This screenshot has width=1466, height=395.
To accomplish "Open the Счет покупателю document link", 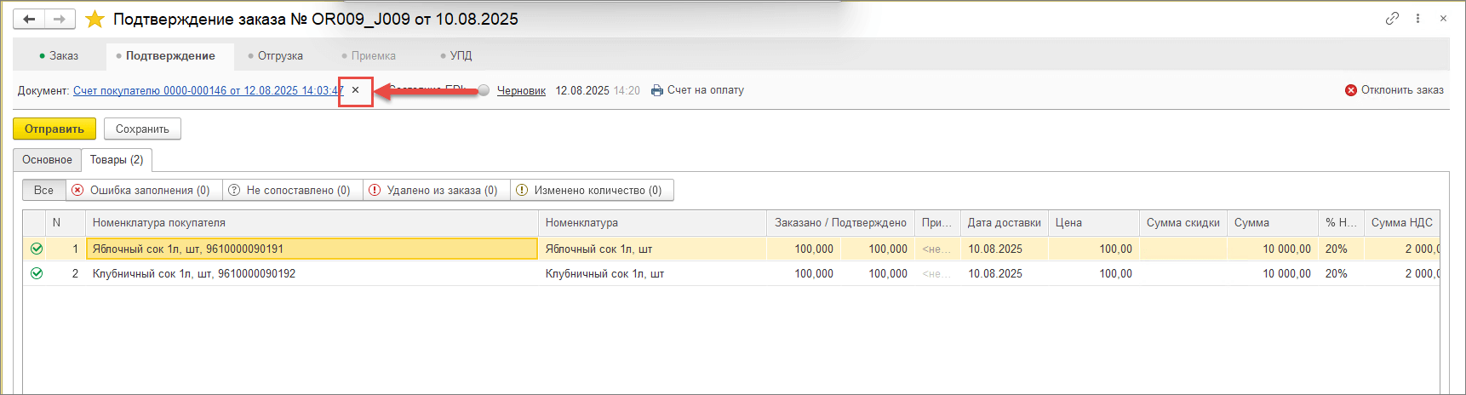I will point(208,90).
